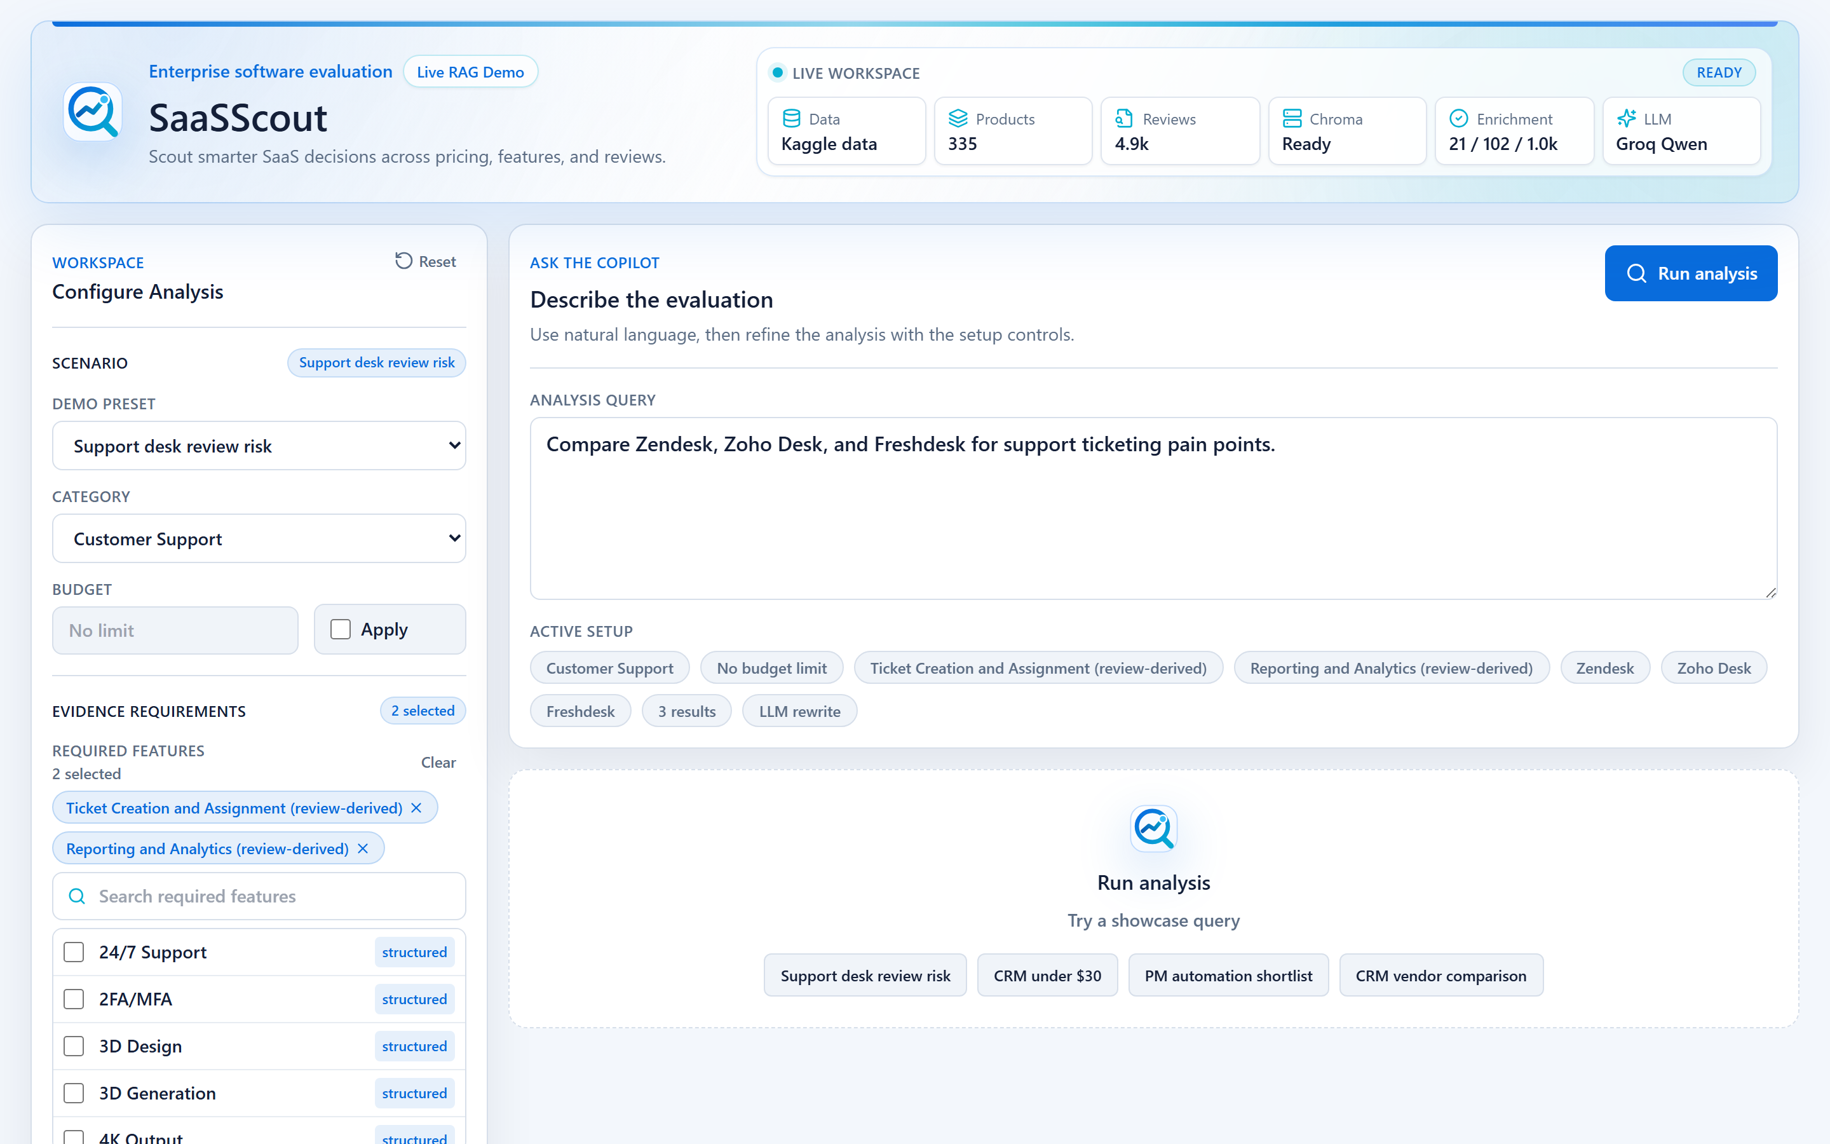
Task: Click the structured tag on 24/7 Support row
Action: coord(414,953)
